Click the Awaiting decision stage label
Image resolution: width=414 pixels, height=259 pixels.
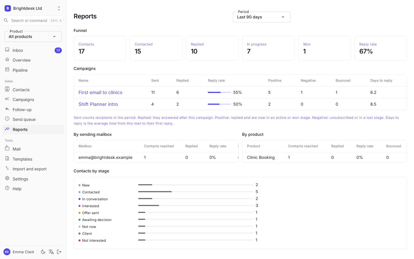(97, 220)
